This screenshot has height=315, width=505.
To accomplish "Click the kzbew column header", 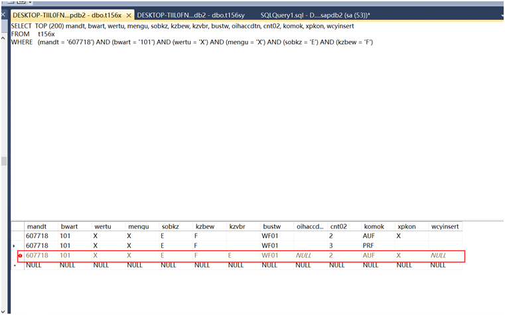I will [x=210, y=226].
